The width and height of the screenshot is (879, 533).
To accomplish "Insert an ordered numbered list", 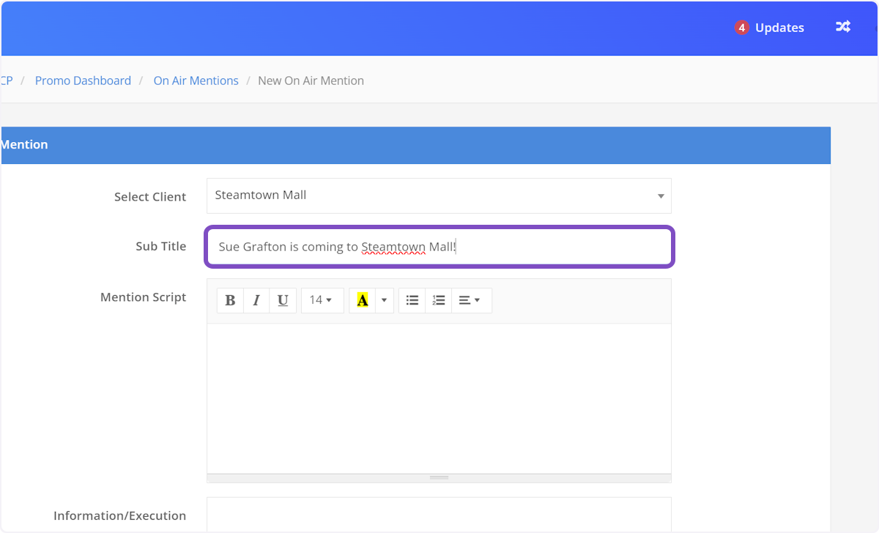I will [439, 300].
